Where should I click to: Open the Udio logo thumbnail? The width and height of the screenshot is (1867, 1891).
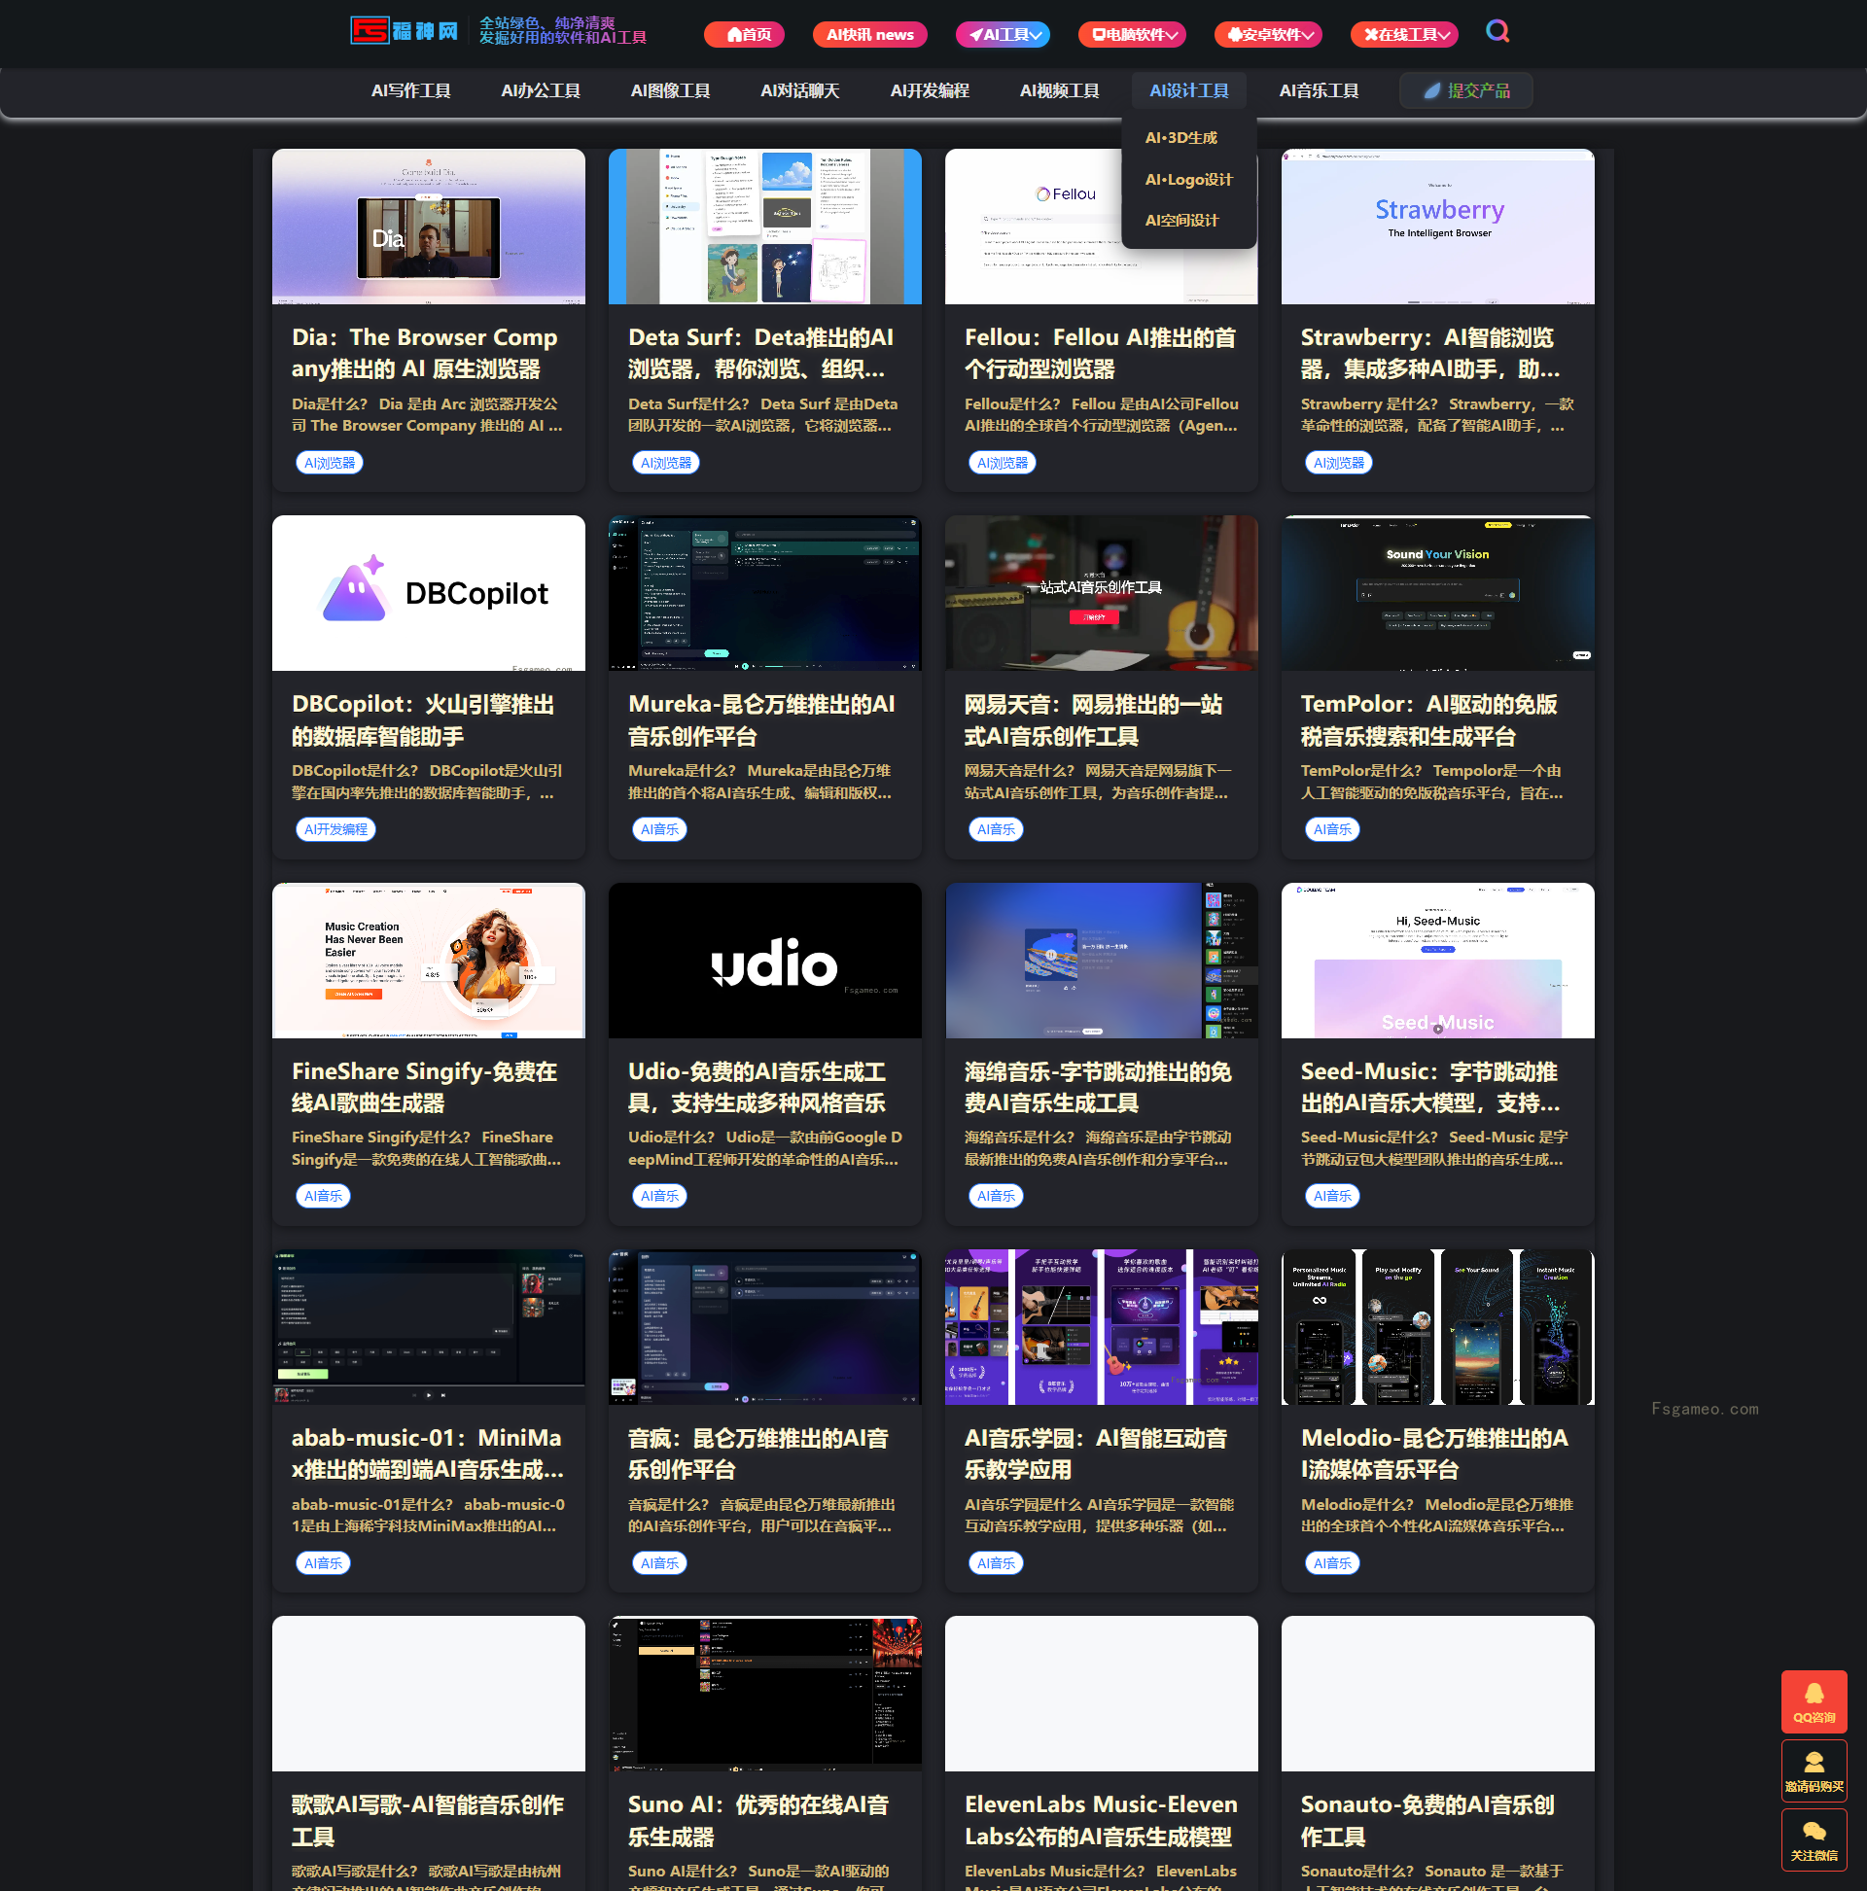tap(764, 961)
